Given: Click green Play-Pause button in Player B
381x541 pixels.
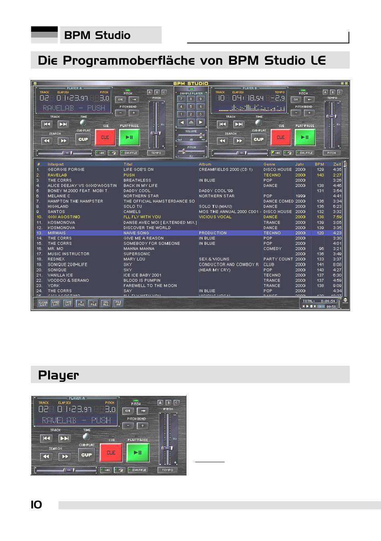Looking at the screenshot, I should tap(305, 137).
